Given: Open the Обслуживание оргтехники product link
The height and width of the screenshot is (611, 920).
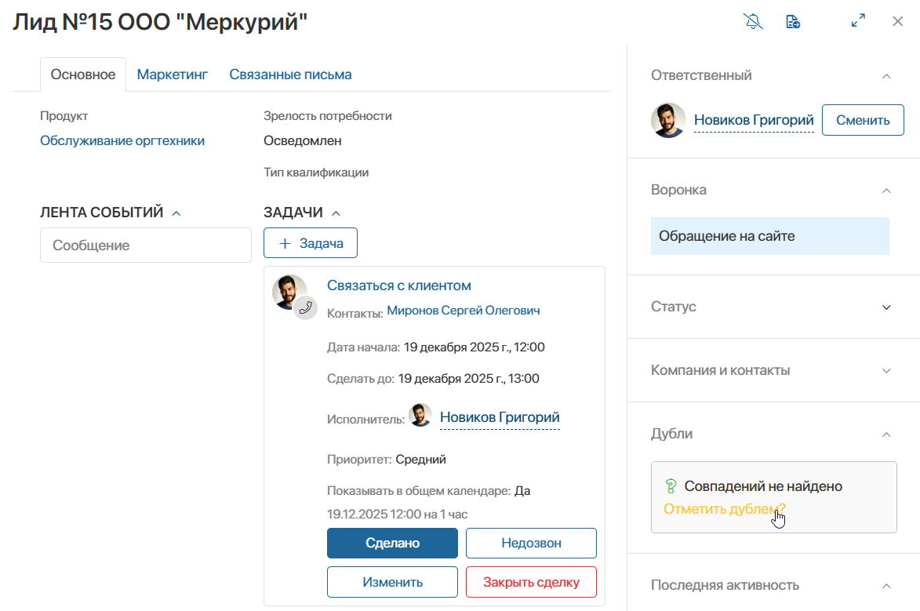Looking at the screenshot, I should (x=122, y=141).
